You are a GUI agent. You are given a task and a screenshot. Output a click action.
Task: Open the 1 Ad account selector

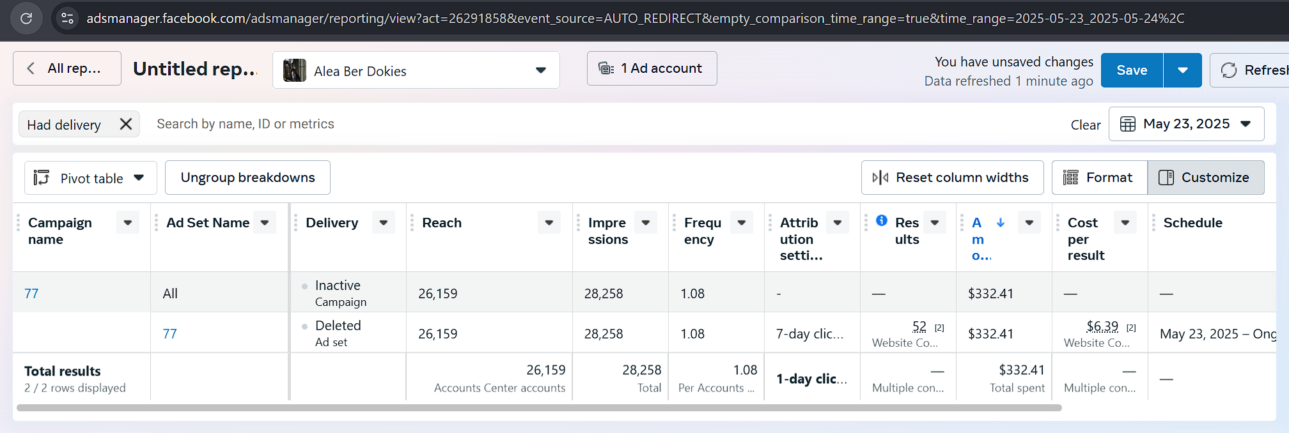[x=652, y=68]
